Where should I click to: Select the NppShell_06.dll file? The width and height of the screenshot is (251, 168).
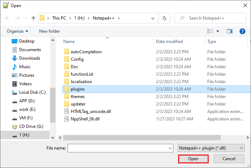pos(85,119)
